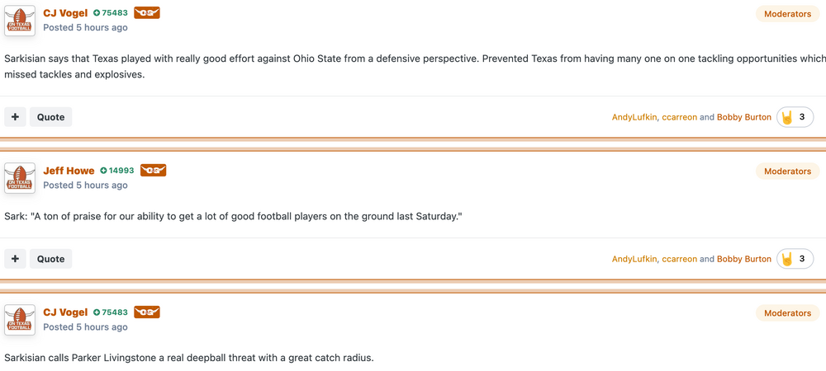
Task: Click the hook 'em horns reaction on the Ohio State post
Action: point(795,117)
